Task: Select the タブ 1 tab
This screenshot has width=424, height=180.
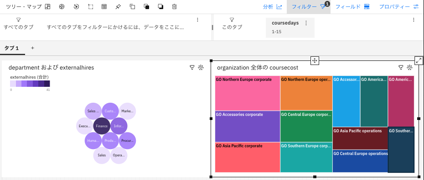Action: click(12, 48)
